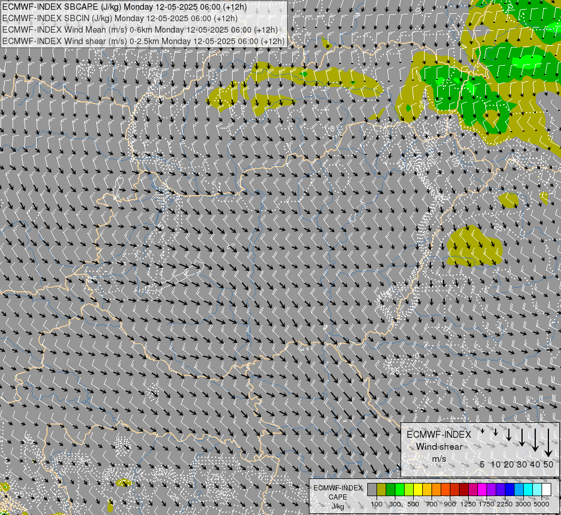Click the 'J/kg' unit in CAPE legend
Viewport: 561px width, 515px height.
(338, 506)
